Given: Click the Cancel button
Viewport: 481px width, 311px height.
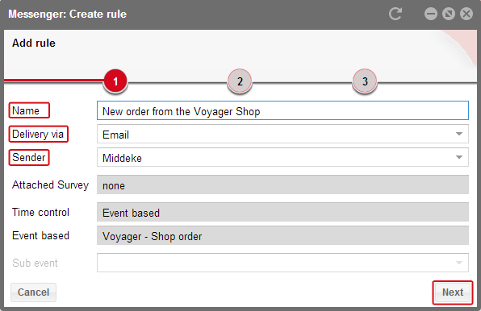Looking at the screenshot, I should click(x=33, y=292).
